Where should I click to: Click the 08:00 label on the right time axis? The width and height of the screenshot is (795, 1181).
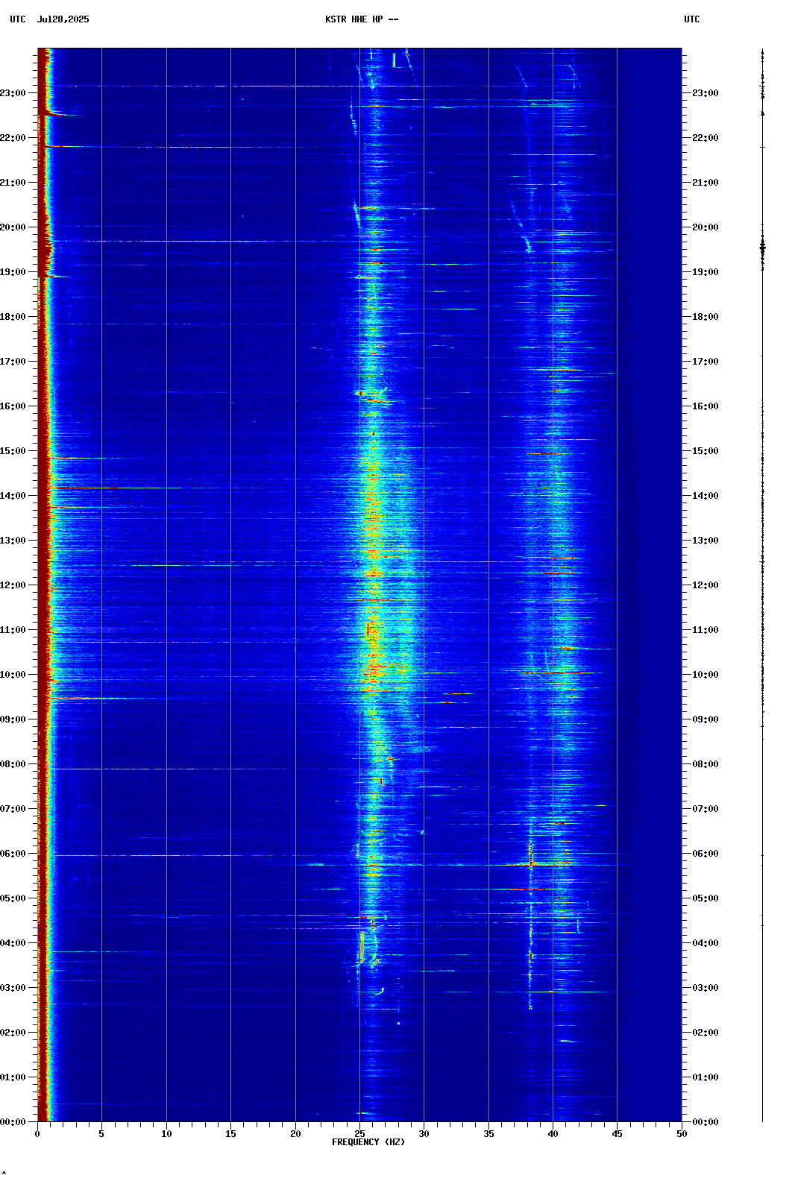point(706,764)
